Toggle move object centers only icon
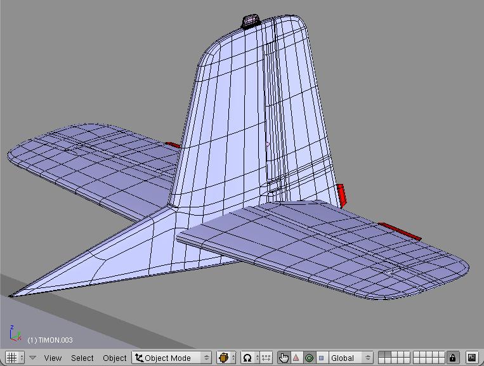This screenshot has width=484, height=366. tap(266, 358)
